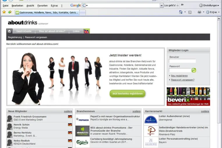Image resolution: width=222 pixels, height=148 pixels.
Task: Open the Ansicht menu
Action: (x=30, y=6)
